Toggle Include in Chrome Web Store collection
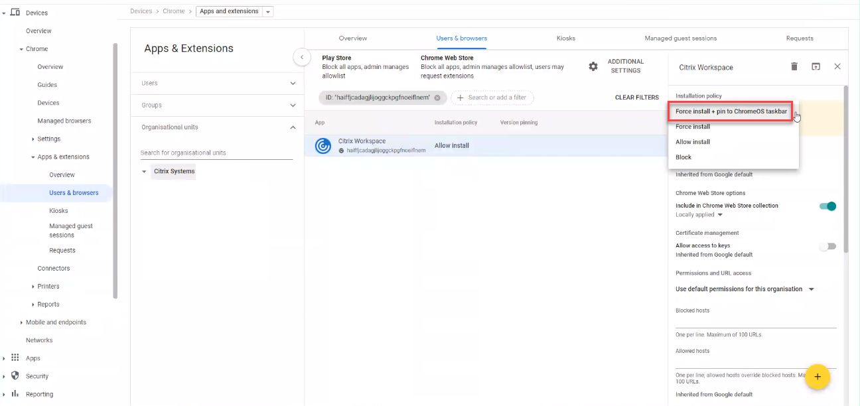The width and height of the screenshot is (860, 406). (827, 206)
